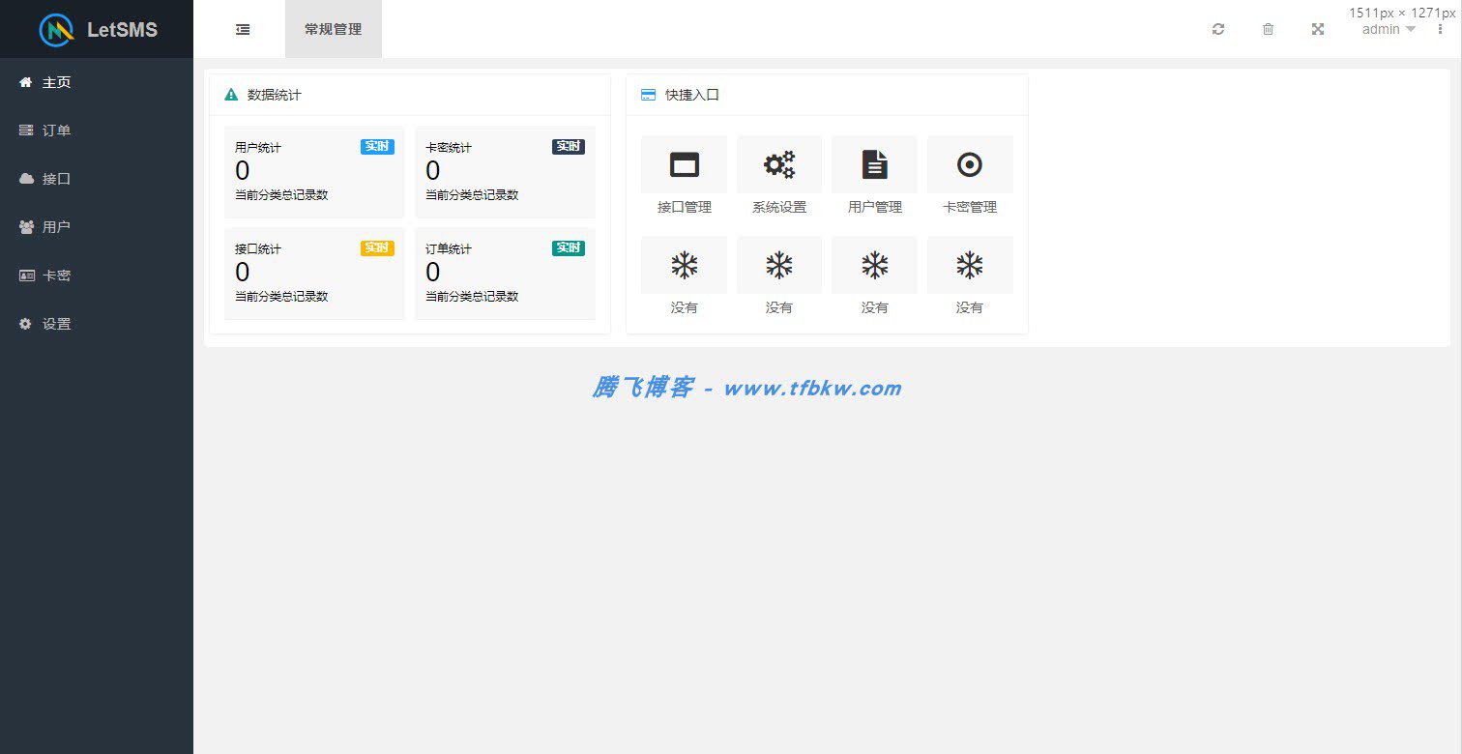Click the target icon for 卡密管理
Screen dimensions: 1462x754
(x=970, y=164)
